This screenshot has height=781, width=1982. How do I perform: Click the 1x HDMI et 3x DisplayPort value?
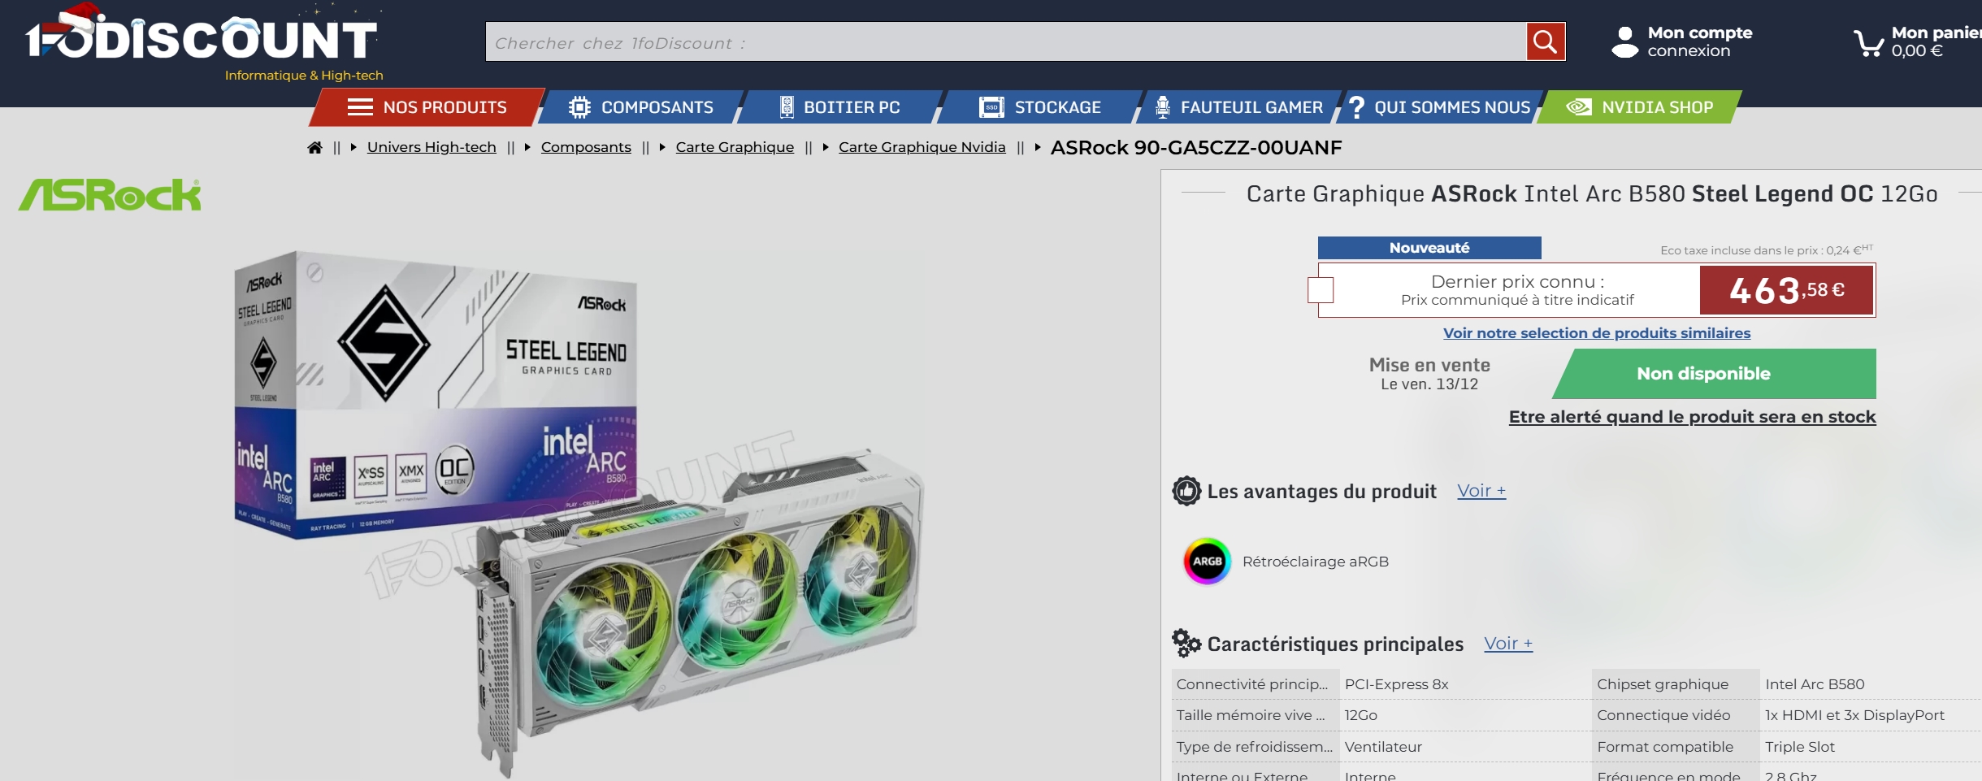click(x=1854, y=715)
